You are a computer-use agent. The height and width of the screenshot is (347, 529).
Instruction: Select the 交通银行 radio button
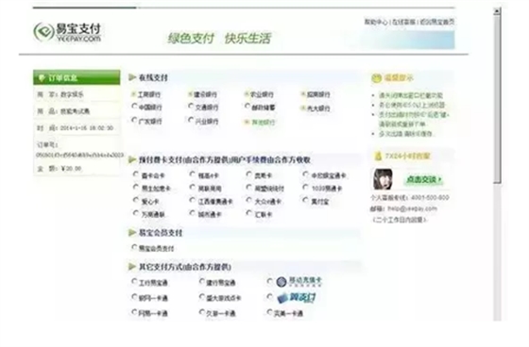coord(191,107)
